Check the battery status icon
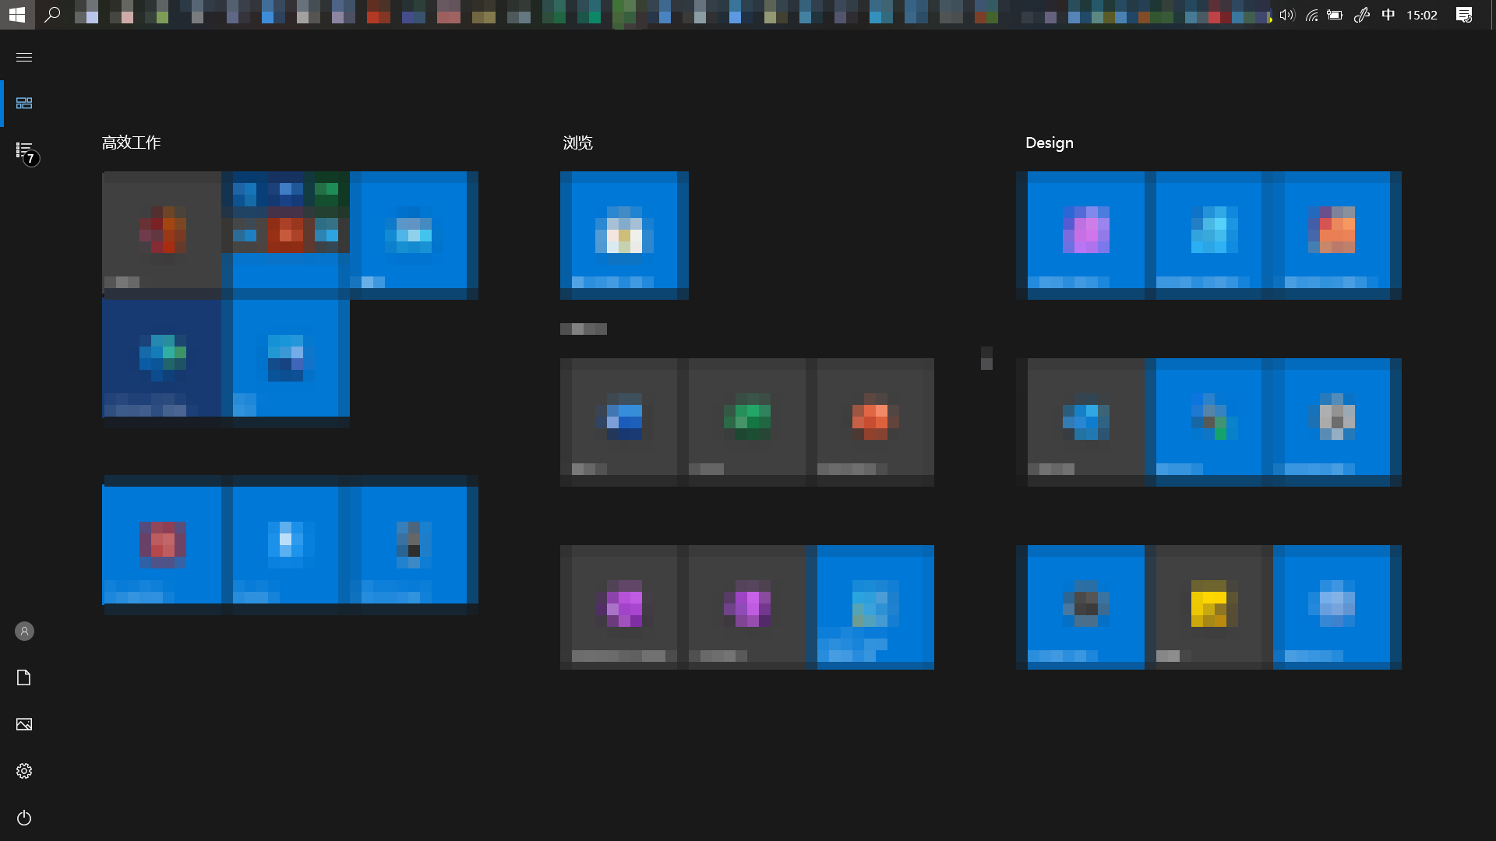This screenshot has width=1496, height=841. coord(1335,15)
